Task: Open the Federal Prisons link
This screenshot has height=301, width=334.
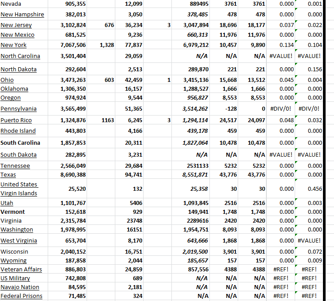Action: (x=21, y=296)
